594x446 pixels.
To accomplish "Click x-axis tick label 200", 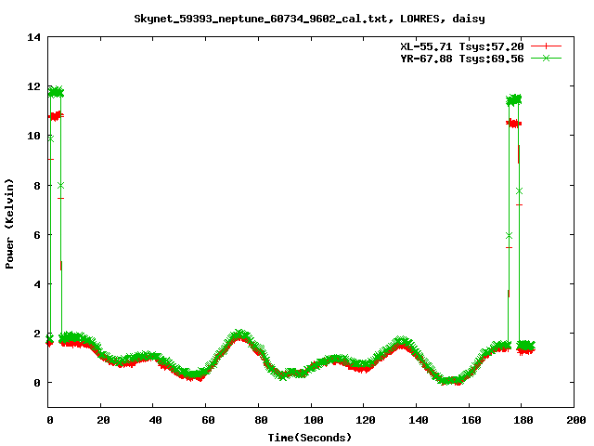I will click(576, 420).
